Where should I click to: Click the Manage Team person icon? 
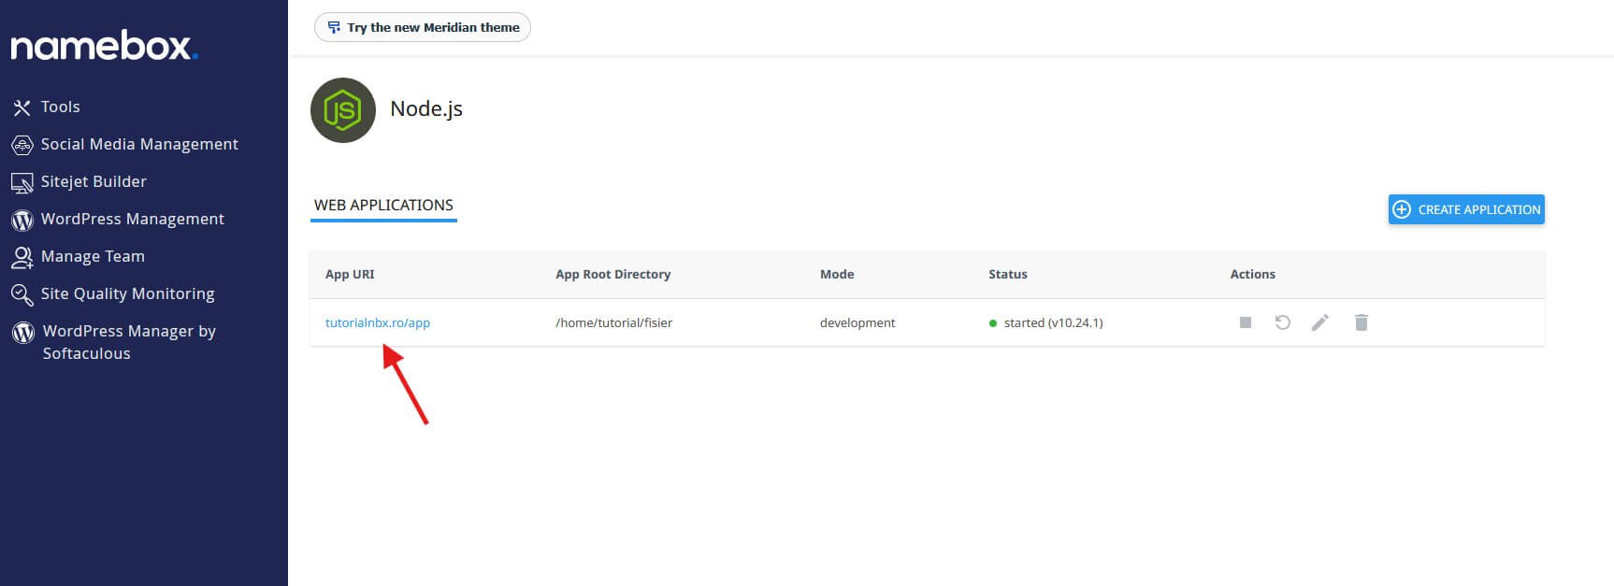point(22,257)
